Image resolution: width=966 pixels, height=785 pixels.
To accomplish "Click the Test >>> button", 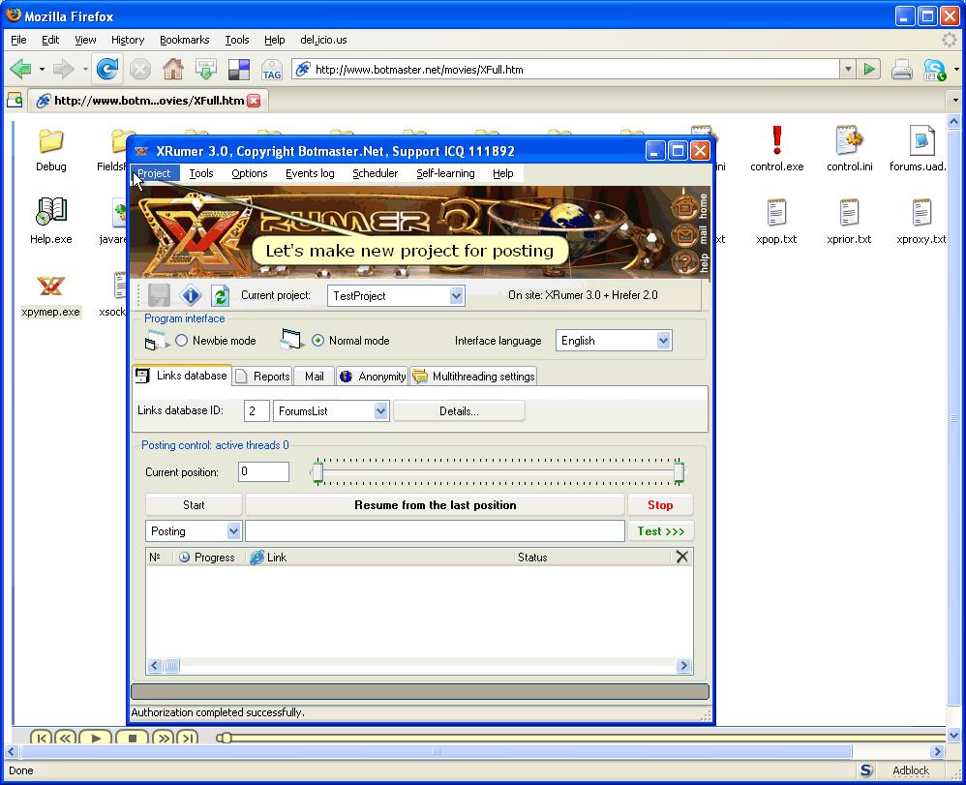I will click(x=661, y=531).
